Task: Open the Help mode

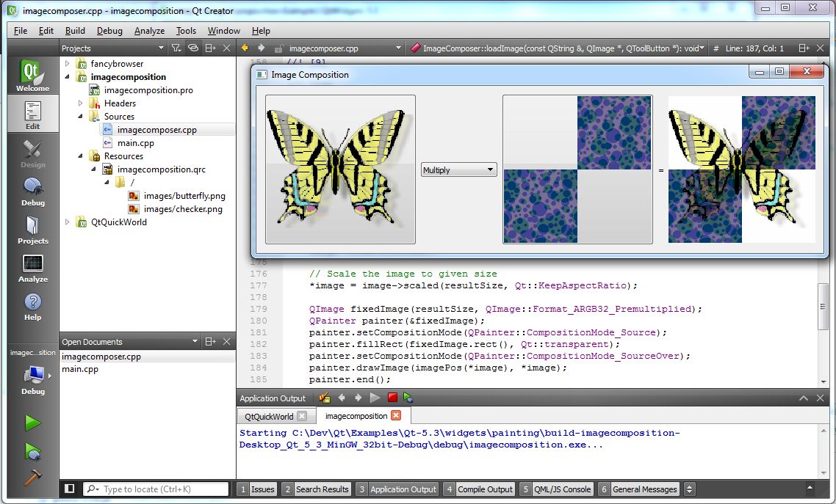Action: click(32, 305)
